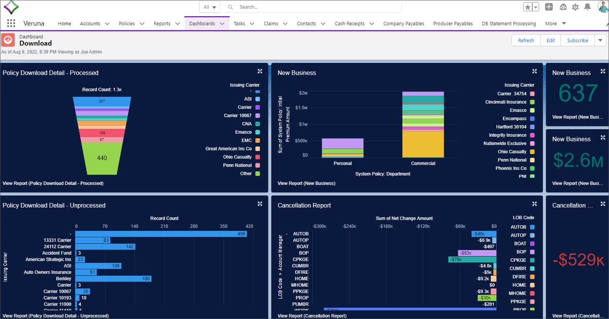
Task: Open the All search scope dropdown
Action: (210, 7)
